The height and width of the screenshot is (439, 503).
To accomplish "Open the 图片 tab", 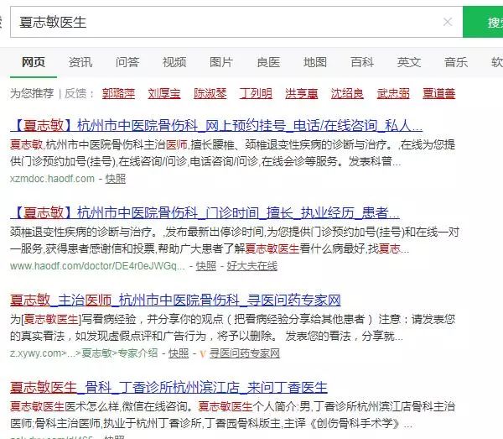I will pos(221,62).
